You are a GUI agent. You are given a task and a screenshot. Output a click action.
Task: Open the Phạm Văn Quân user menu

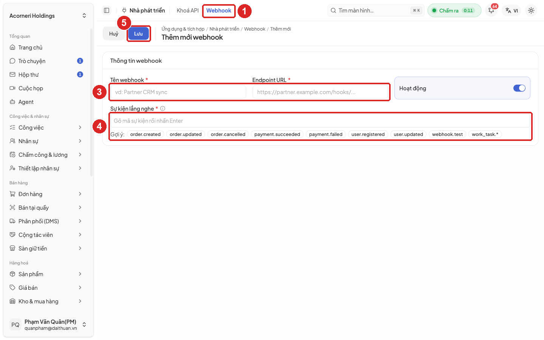(x=48, y=325)
